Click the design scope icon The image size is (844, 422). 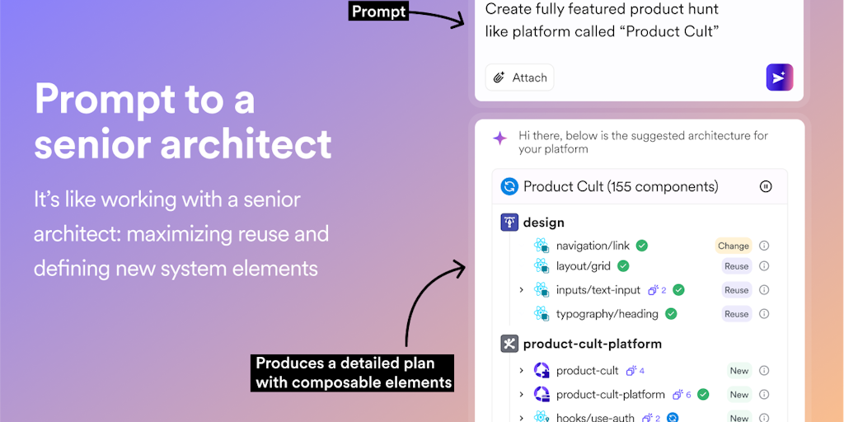point(509,223)
